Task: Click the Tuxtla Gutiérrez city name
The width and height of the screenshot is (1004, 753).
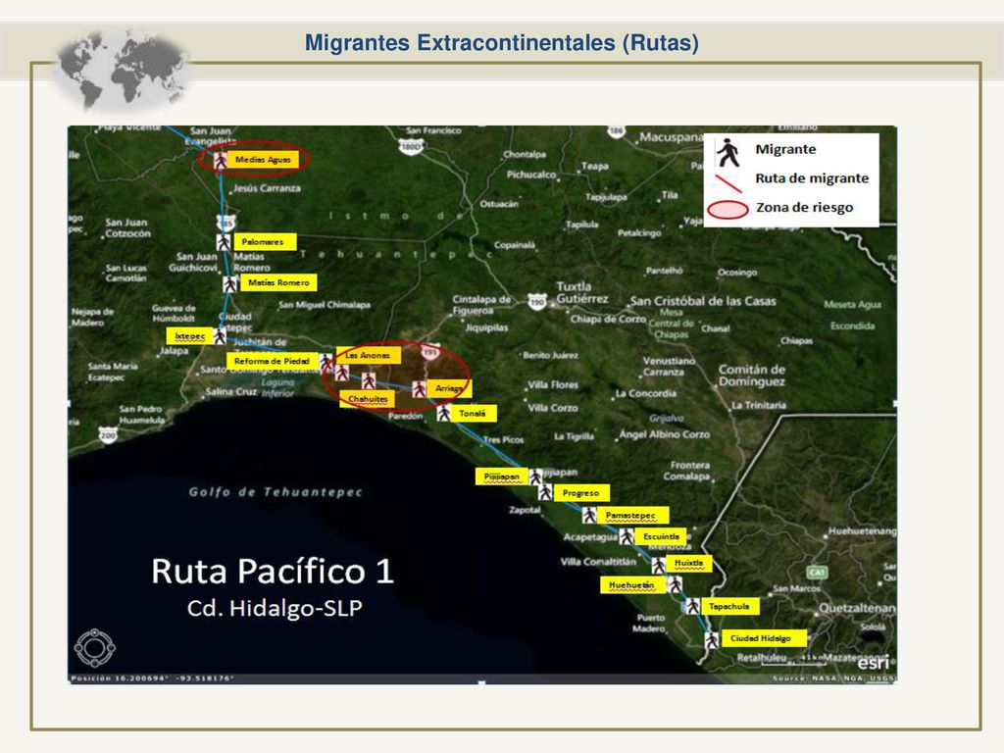Action: click(581, 292)
